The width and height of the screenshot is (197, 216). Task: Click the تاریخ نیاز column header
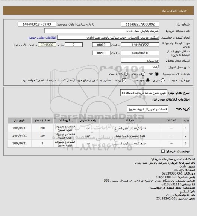click(x=19, y=120)
